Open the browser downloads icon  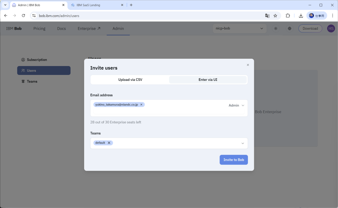click(301, 16)
